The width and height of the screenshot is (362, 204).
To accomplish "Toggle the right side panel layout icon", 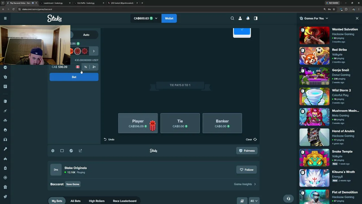I will coord(256,18).
